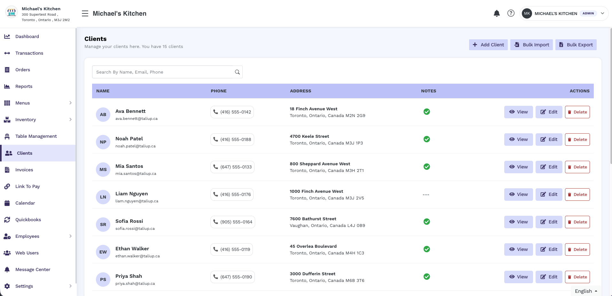Click Sofia Rossi's notes checkmark
612x296 pixels.
(427, 222)
